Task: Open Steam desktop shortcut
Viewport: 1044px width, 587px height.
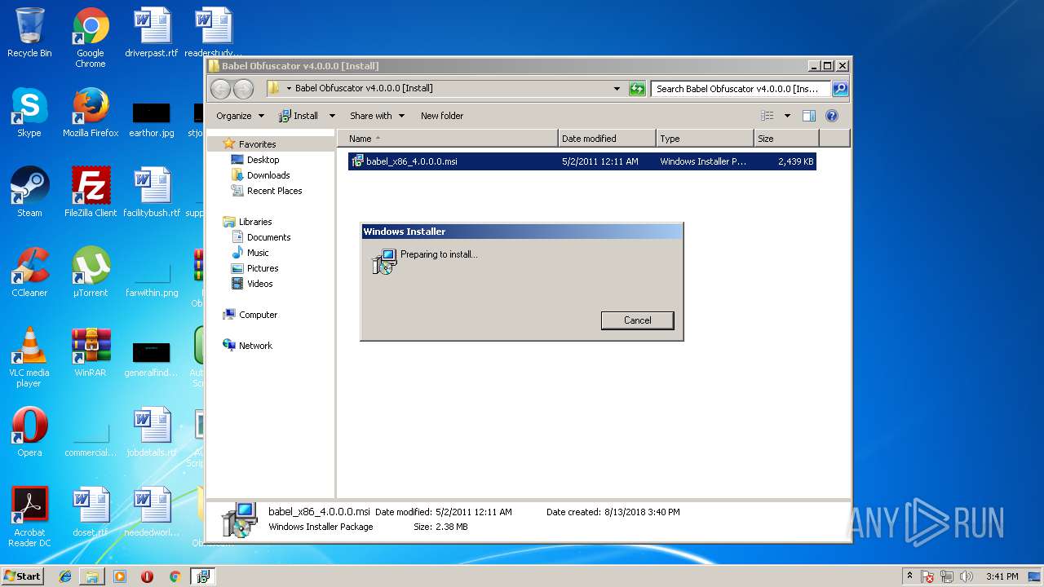Action: tap(29, 192)
